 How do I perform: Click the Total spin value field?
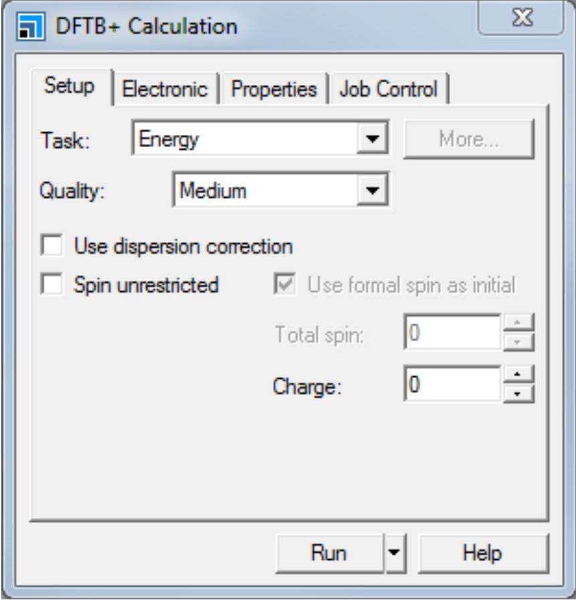452,333
